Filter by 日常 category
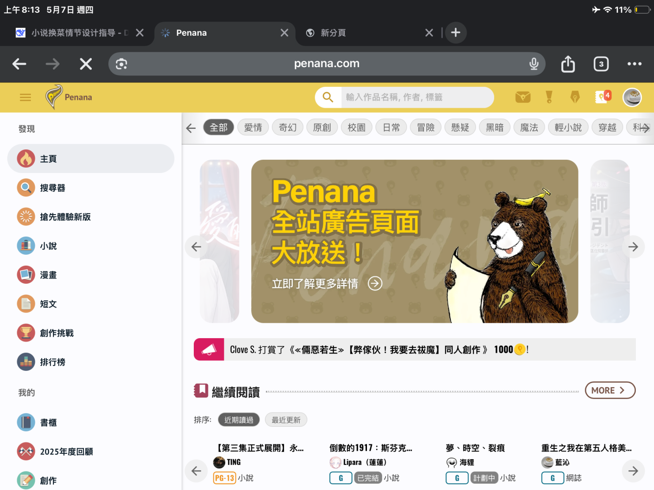The height and width of the screenshot is (490, 654). [x=392, y=127]
